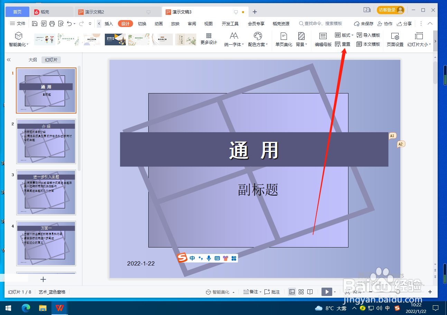This screenshot has height=315, width=447.
Task: Click the Save icon in quick toolbar
Action: 35,24
